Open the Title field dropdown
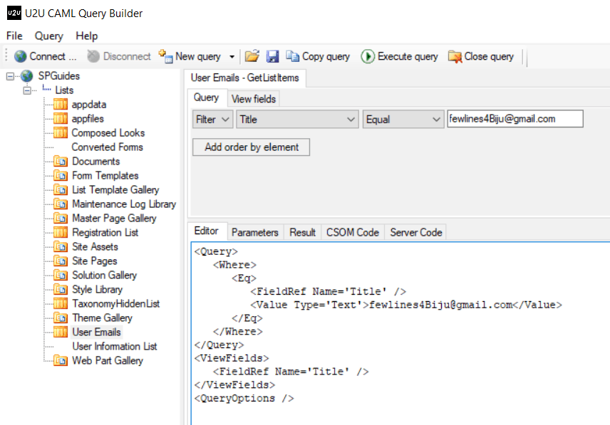Viewport: 610px width, 425px height. (x=297, y=120)
